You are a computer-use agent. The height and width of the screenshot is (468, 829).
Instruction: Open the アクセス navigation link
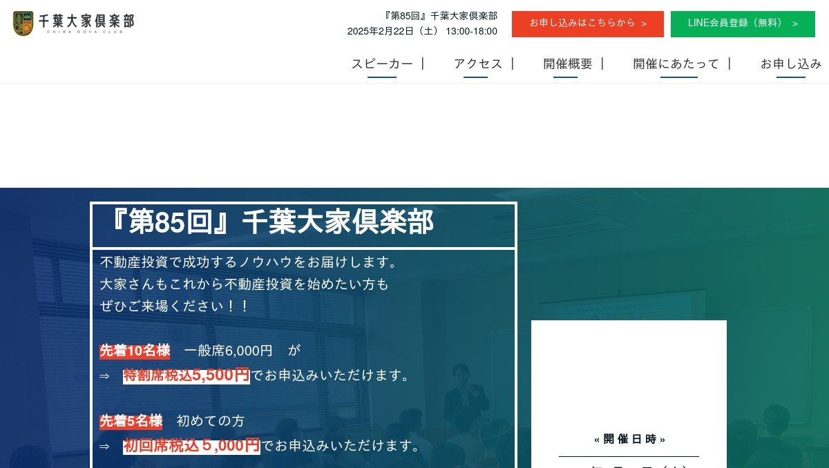tap(477, 64)
